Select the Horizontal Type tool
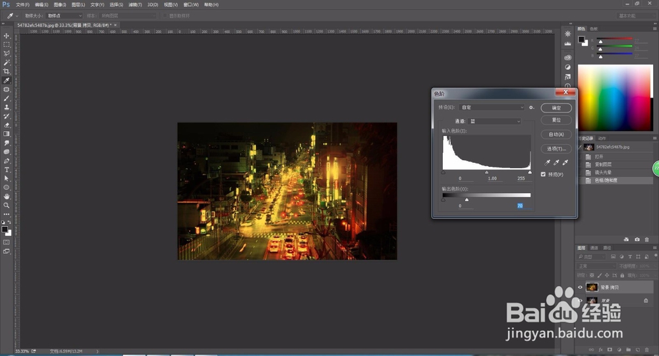This screenshot has height=356, width=659. [x=7, y=170]
